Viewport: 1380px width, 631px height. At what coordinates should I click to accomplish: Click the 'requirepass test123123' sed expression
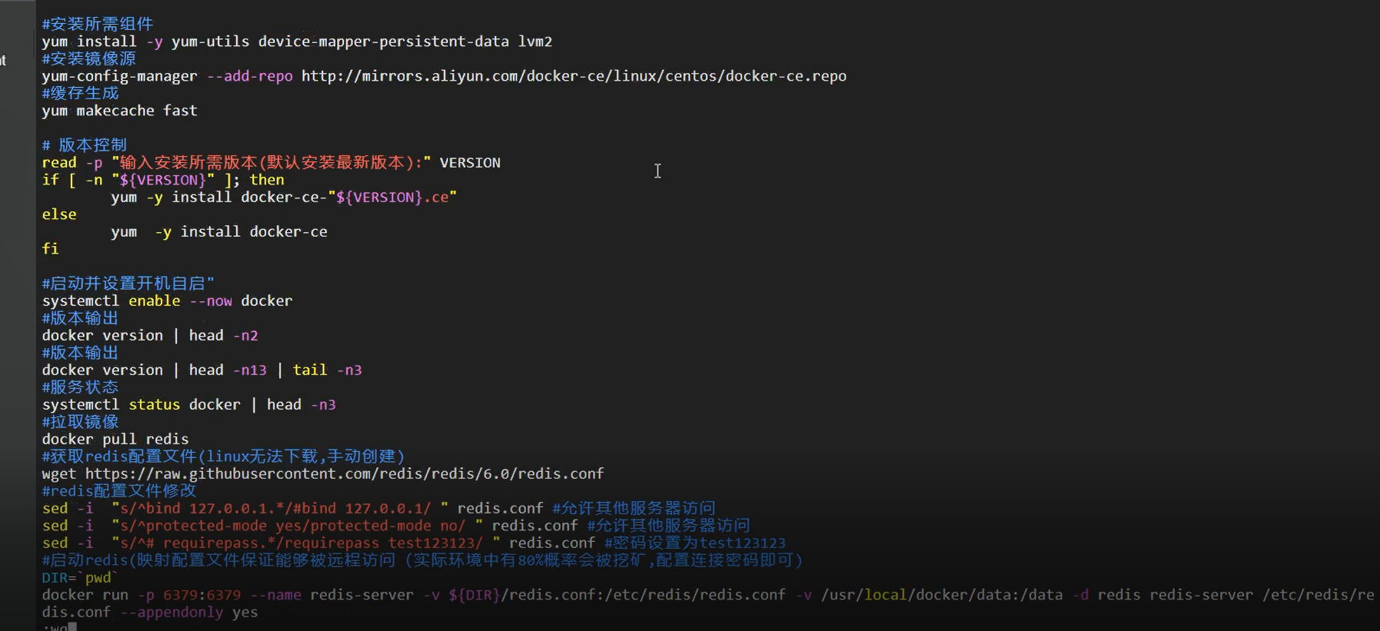click(x=306, y=543)
